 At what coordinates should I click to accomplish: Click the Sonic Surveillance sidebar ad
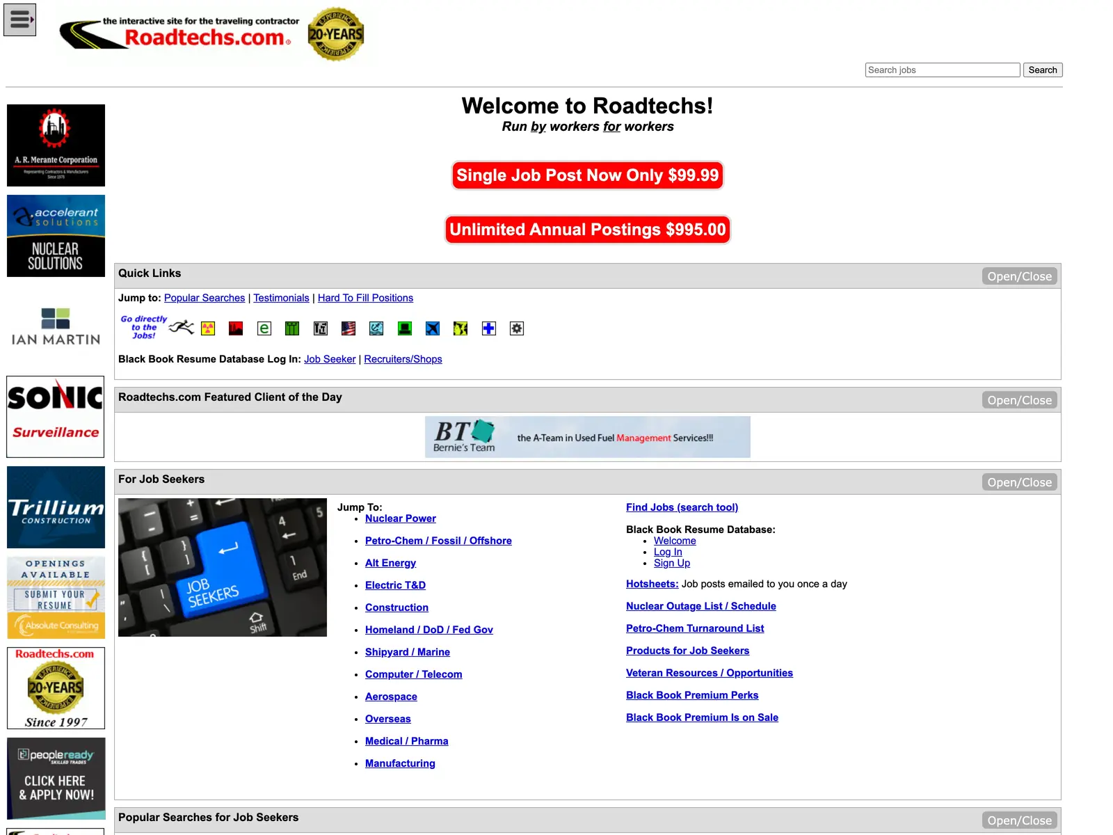[x=56, y=417]
